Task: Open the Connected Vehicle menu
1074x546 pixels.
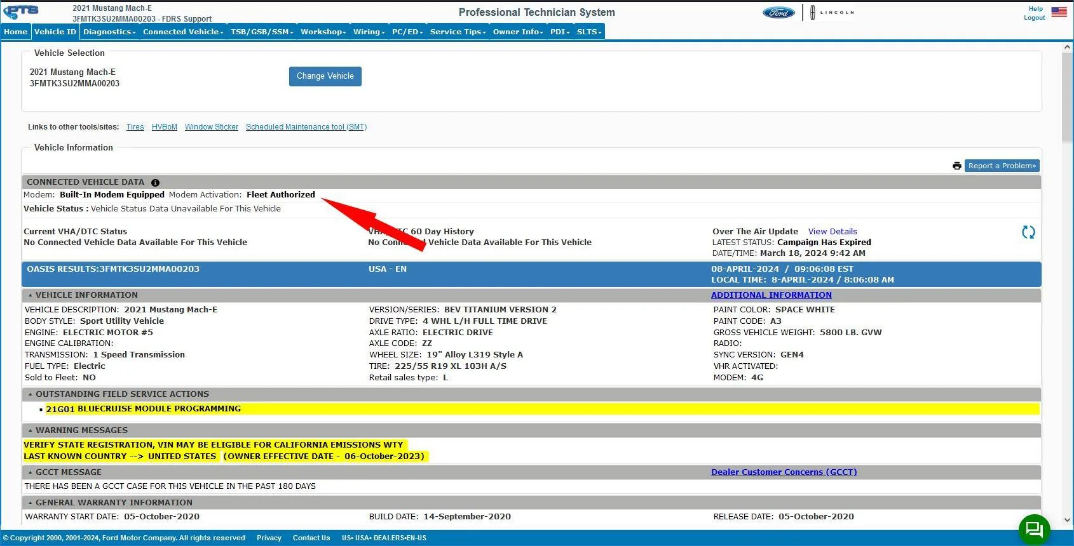Action: 183,32
